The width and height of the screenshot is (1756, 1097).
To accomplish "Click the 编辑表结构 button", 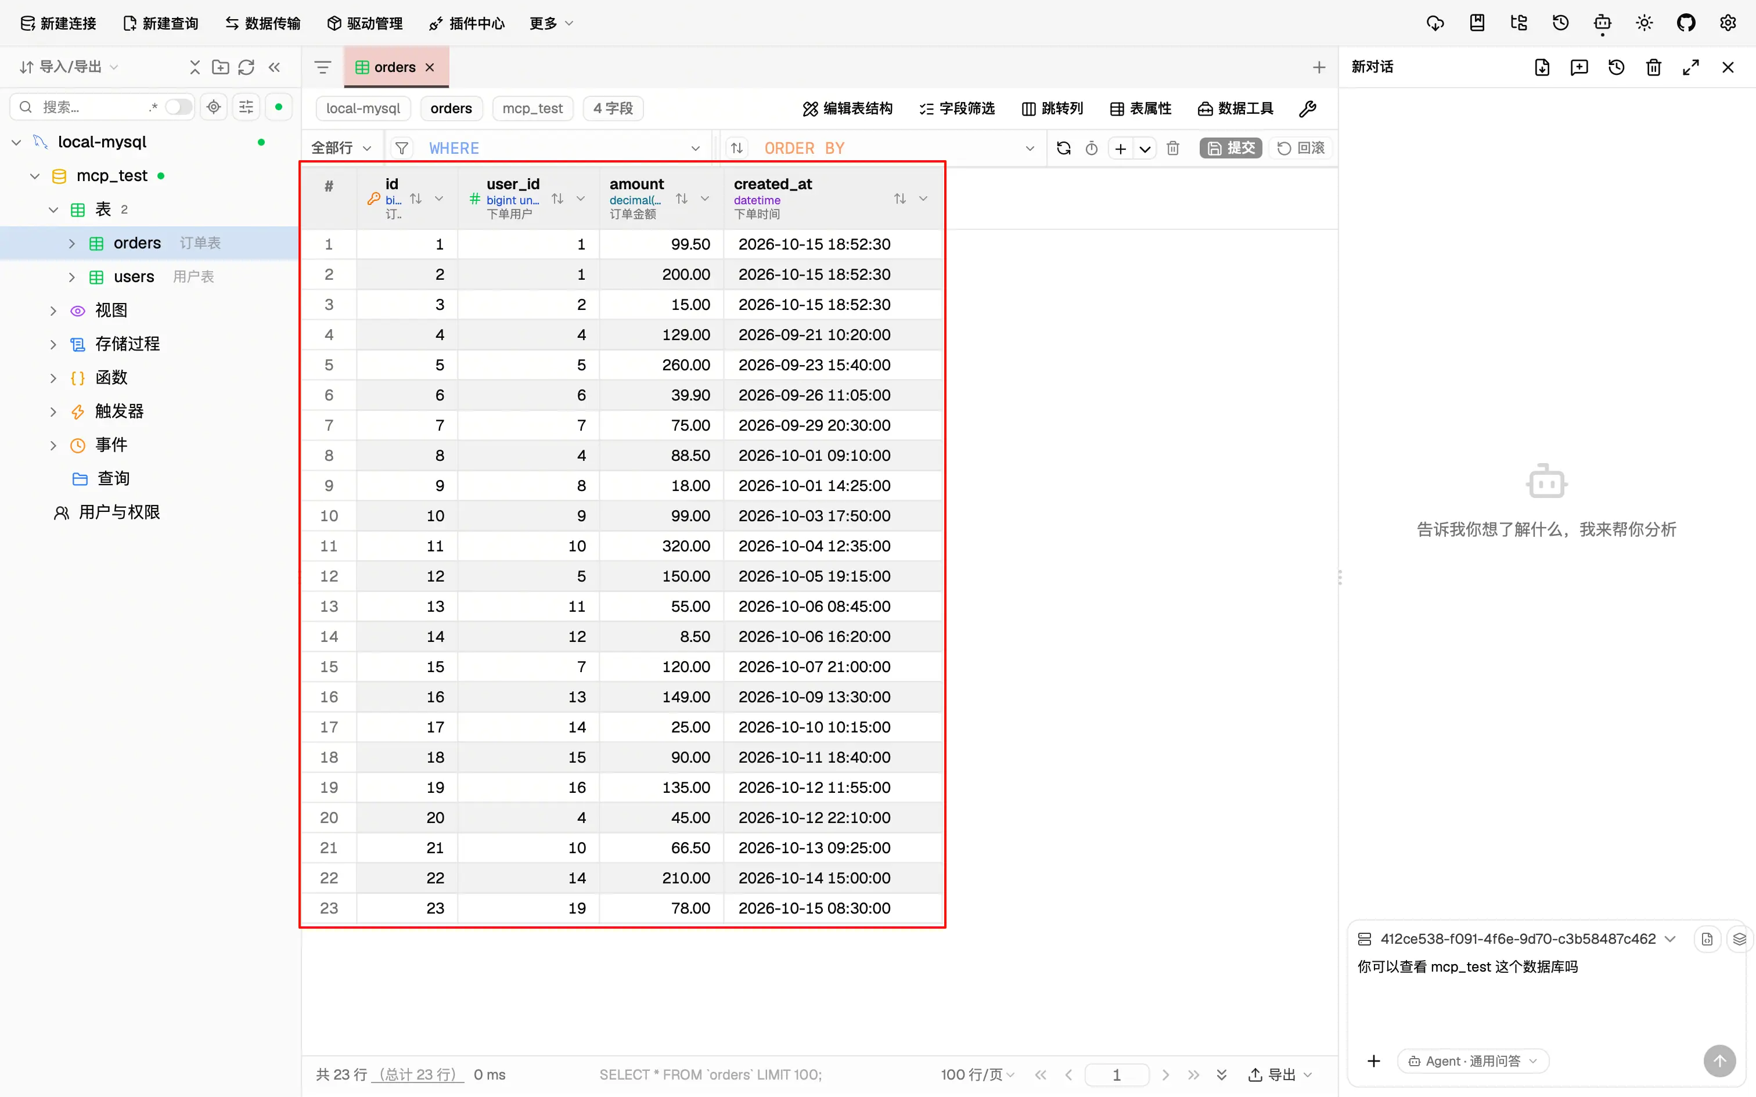I will tap(848, 108).
